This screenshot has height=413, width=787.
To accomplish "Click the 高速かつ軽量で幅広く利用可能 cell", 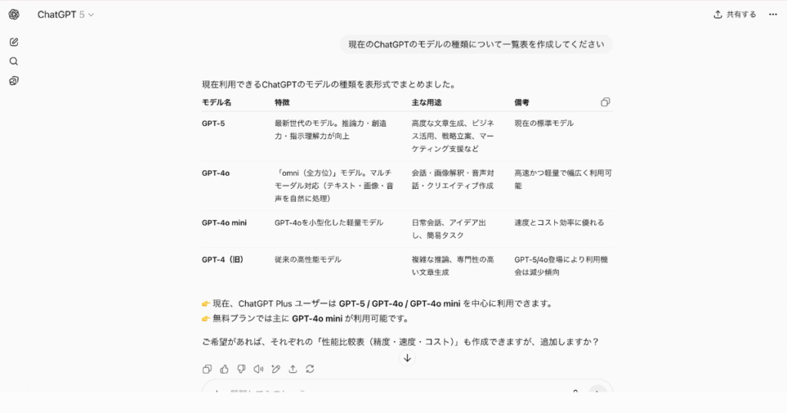I will click(x=563, y=180).
